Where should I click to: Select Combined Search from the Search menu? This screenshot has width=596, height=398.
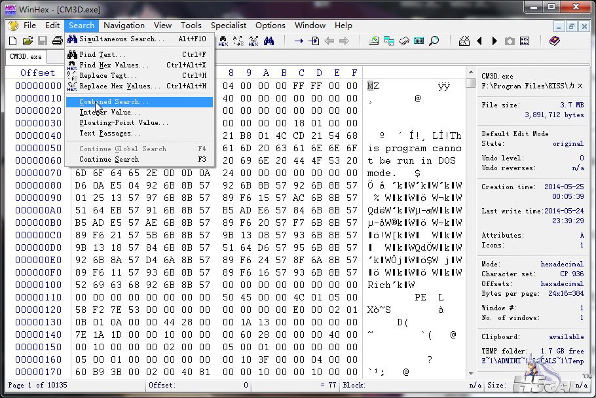pos(114,102)
